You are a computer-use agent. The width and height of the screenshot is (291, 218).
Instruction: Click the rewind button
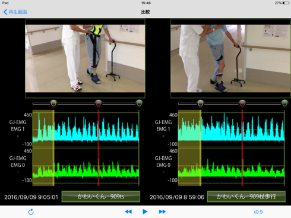pyautogui.click(x=128, y=211)
